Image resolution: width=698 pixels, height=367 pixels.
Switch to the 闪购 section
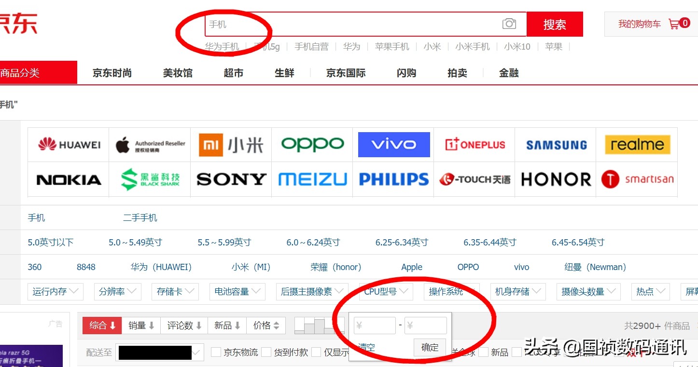[406, 72]
